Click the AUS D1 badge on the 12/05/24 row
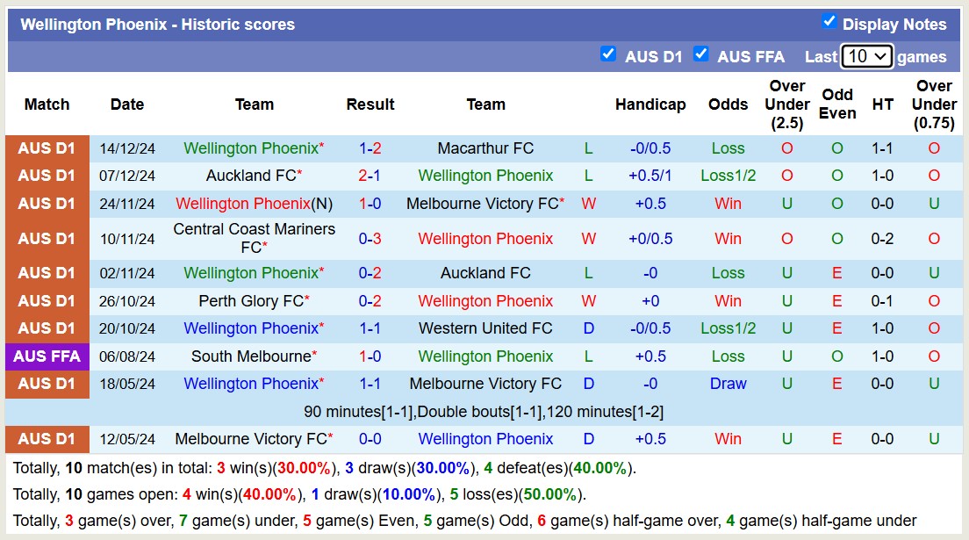 pos(47,439)
